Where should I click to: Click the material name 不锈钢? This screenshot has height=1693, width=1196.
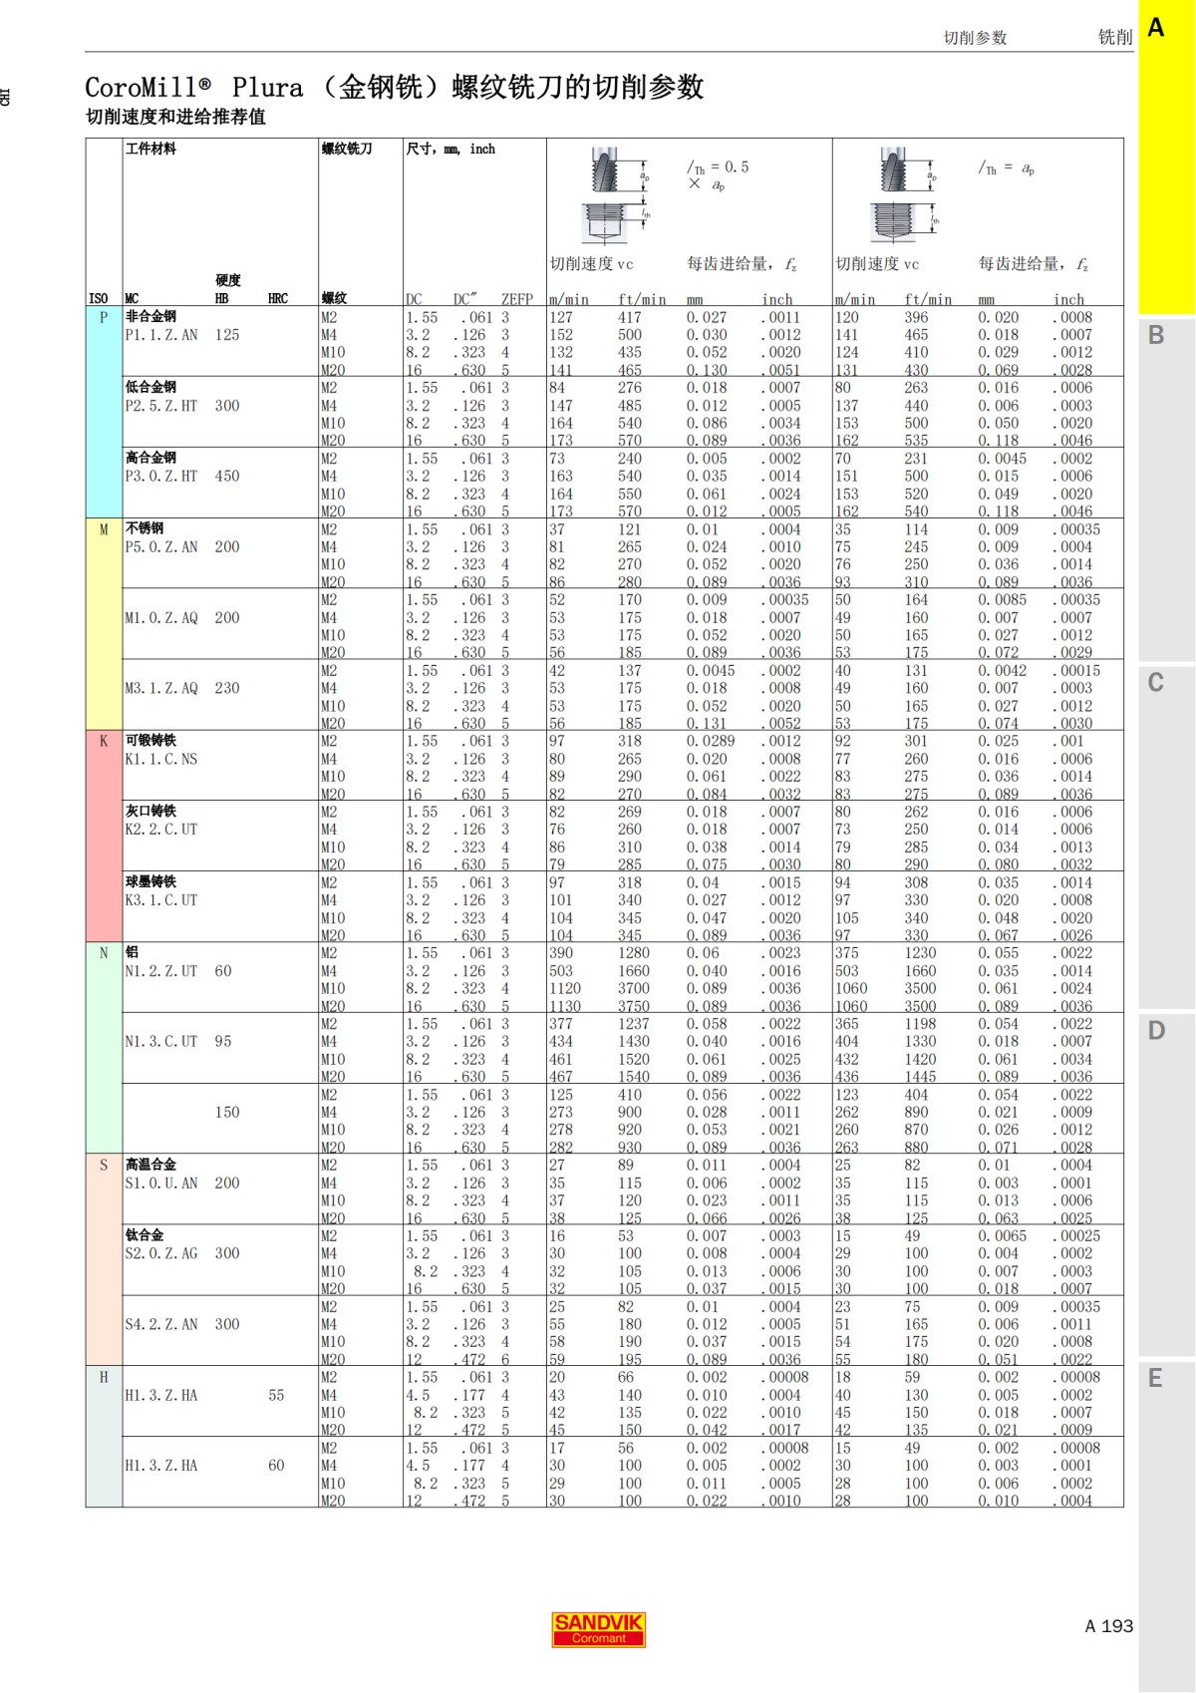click(145, 528)
